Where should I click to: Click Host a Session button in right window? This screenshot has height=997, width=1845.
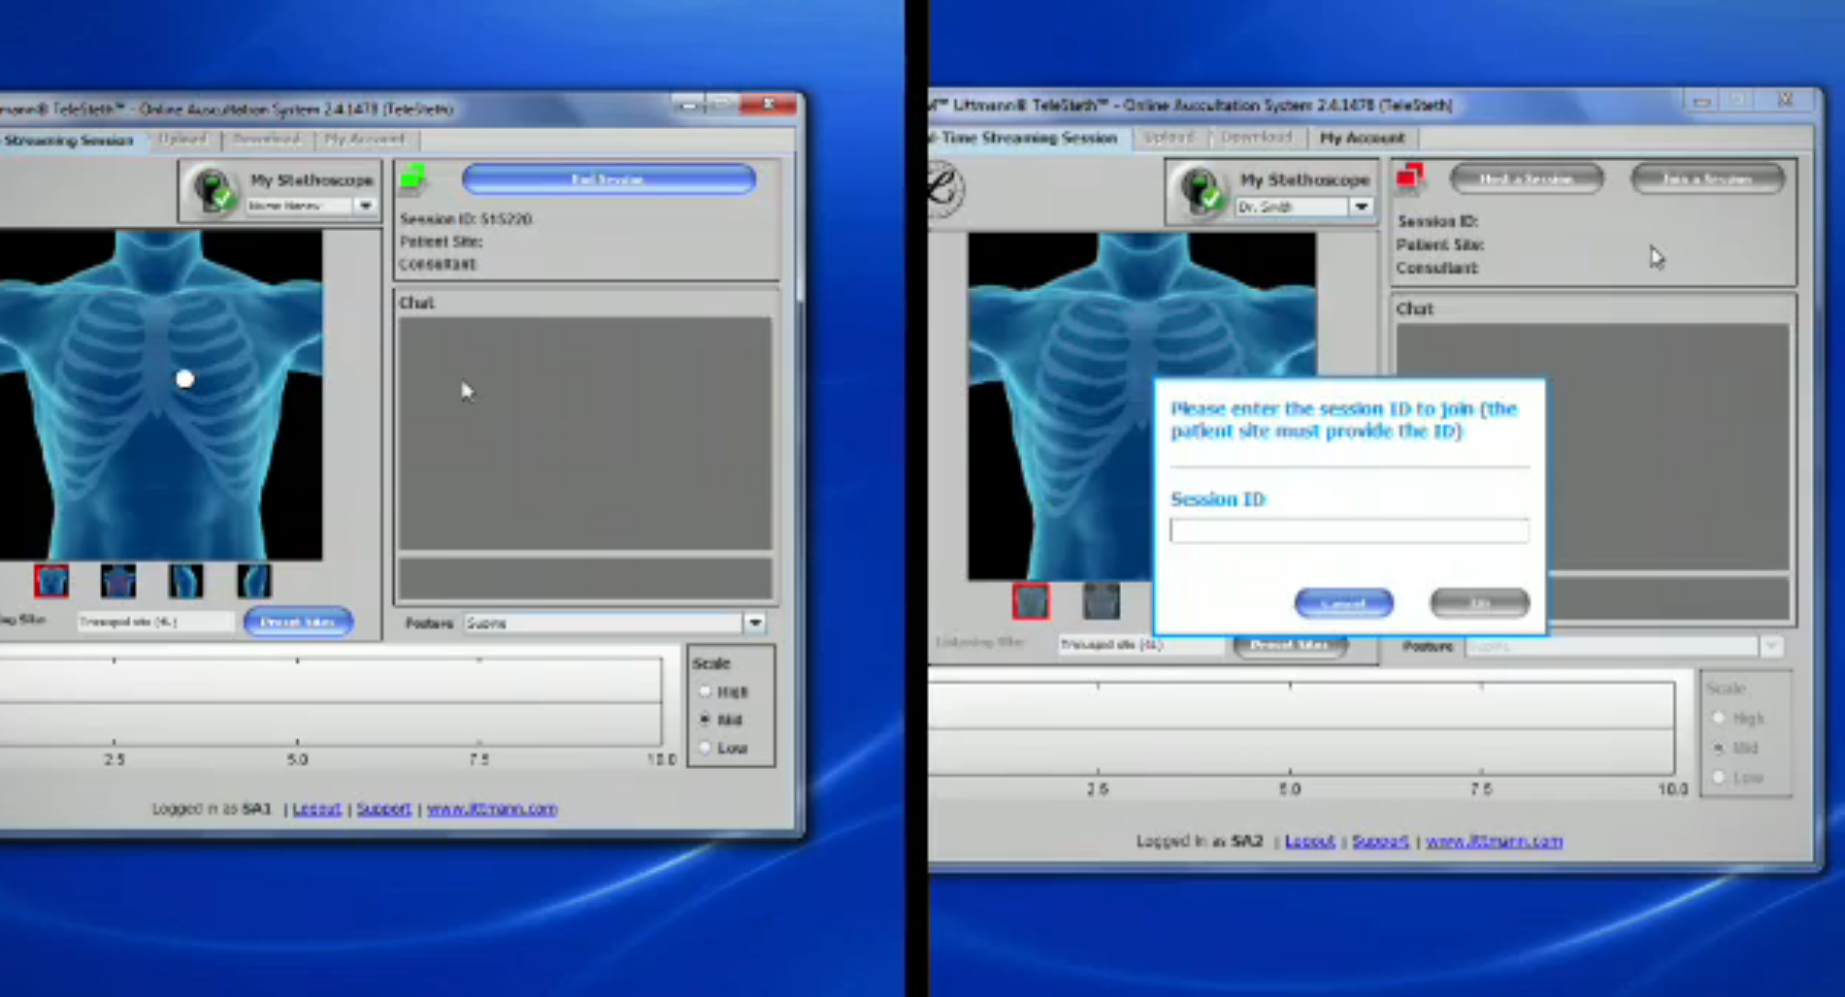1527,178
